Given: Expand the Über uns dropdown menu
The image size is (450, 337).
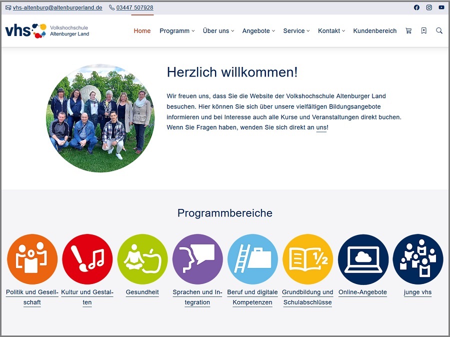Looking at the screenshot, I should tap(218, 31).
